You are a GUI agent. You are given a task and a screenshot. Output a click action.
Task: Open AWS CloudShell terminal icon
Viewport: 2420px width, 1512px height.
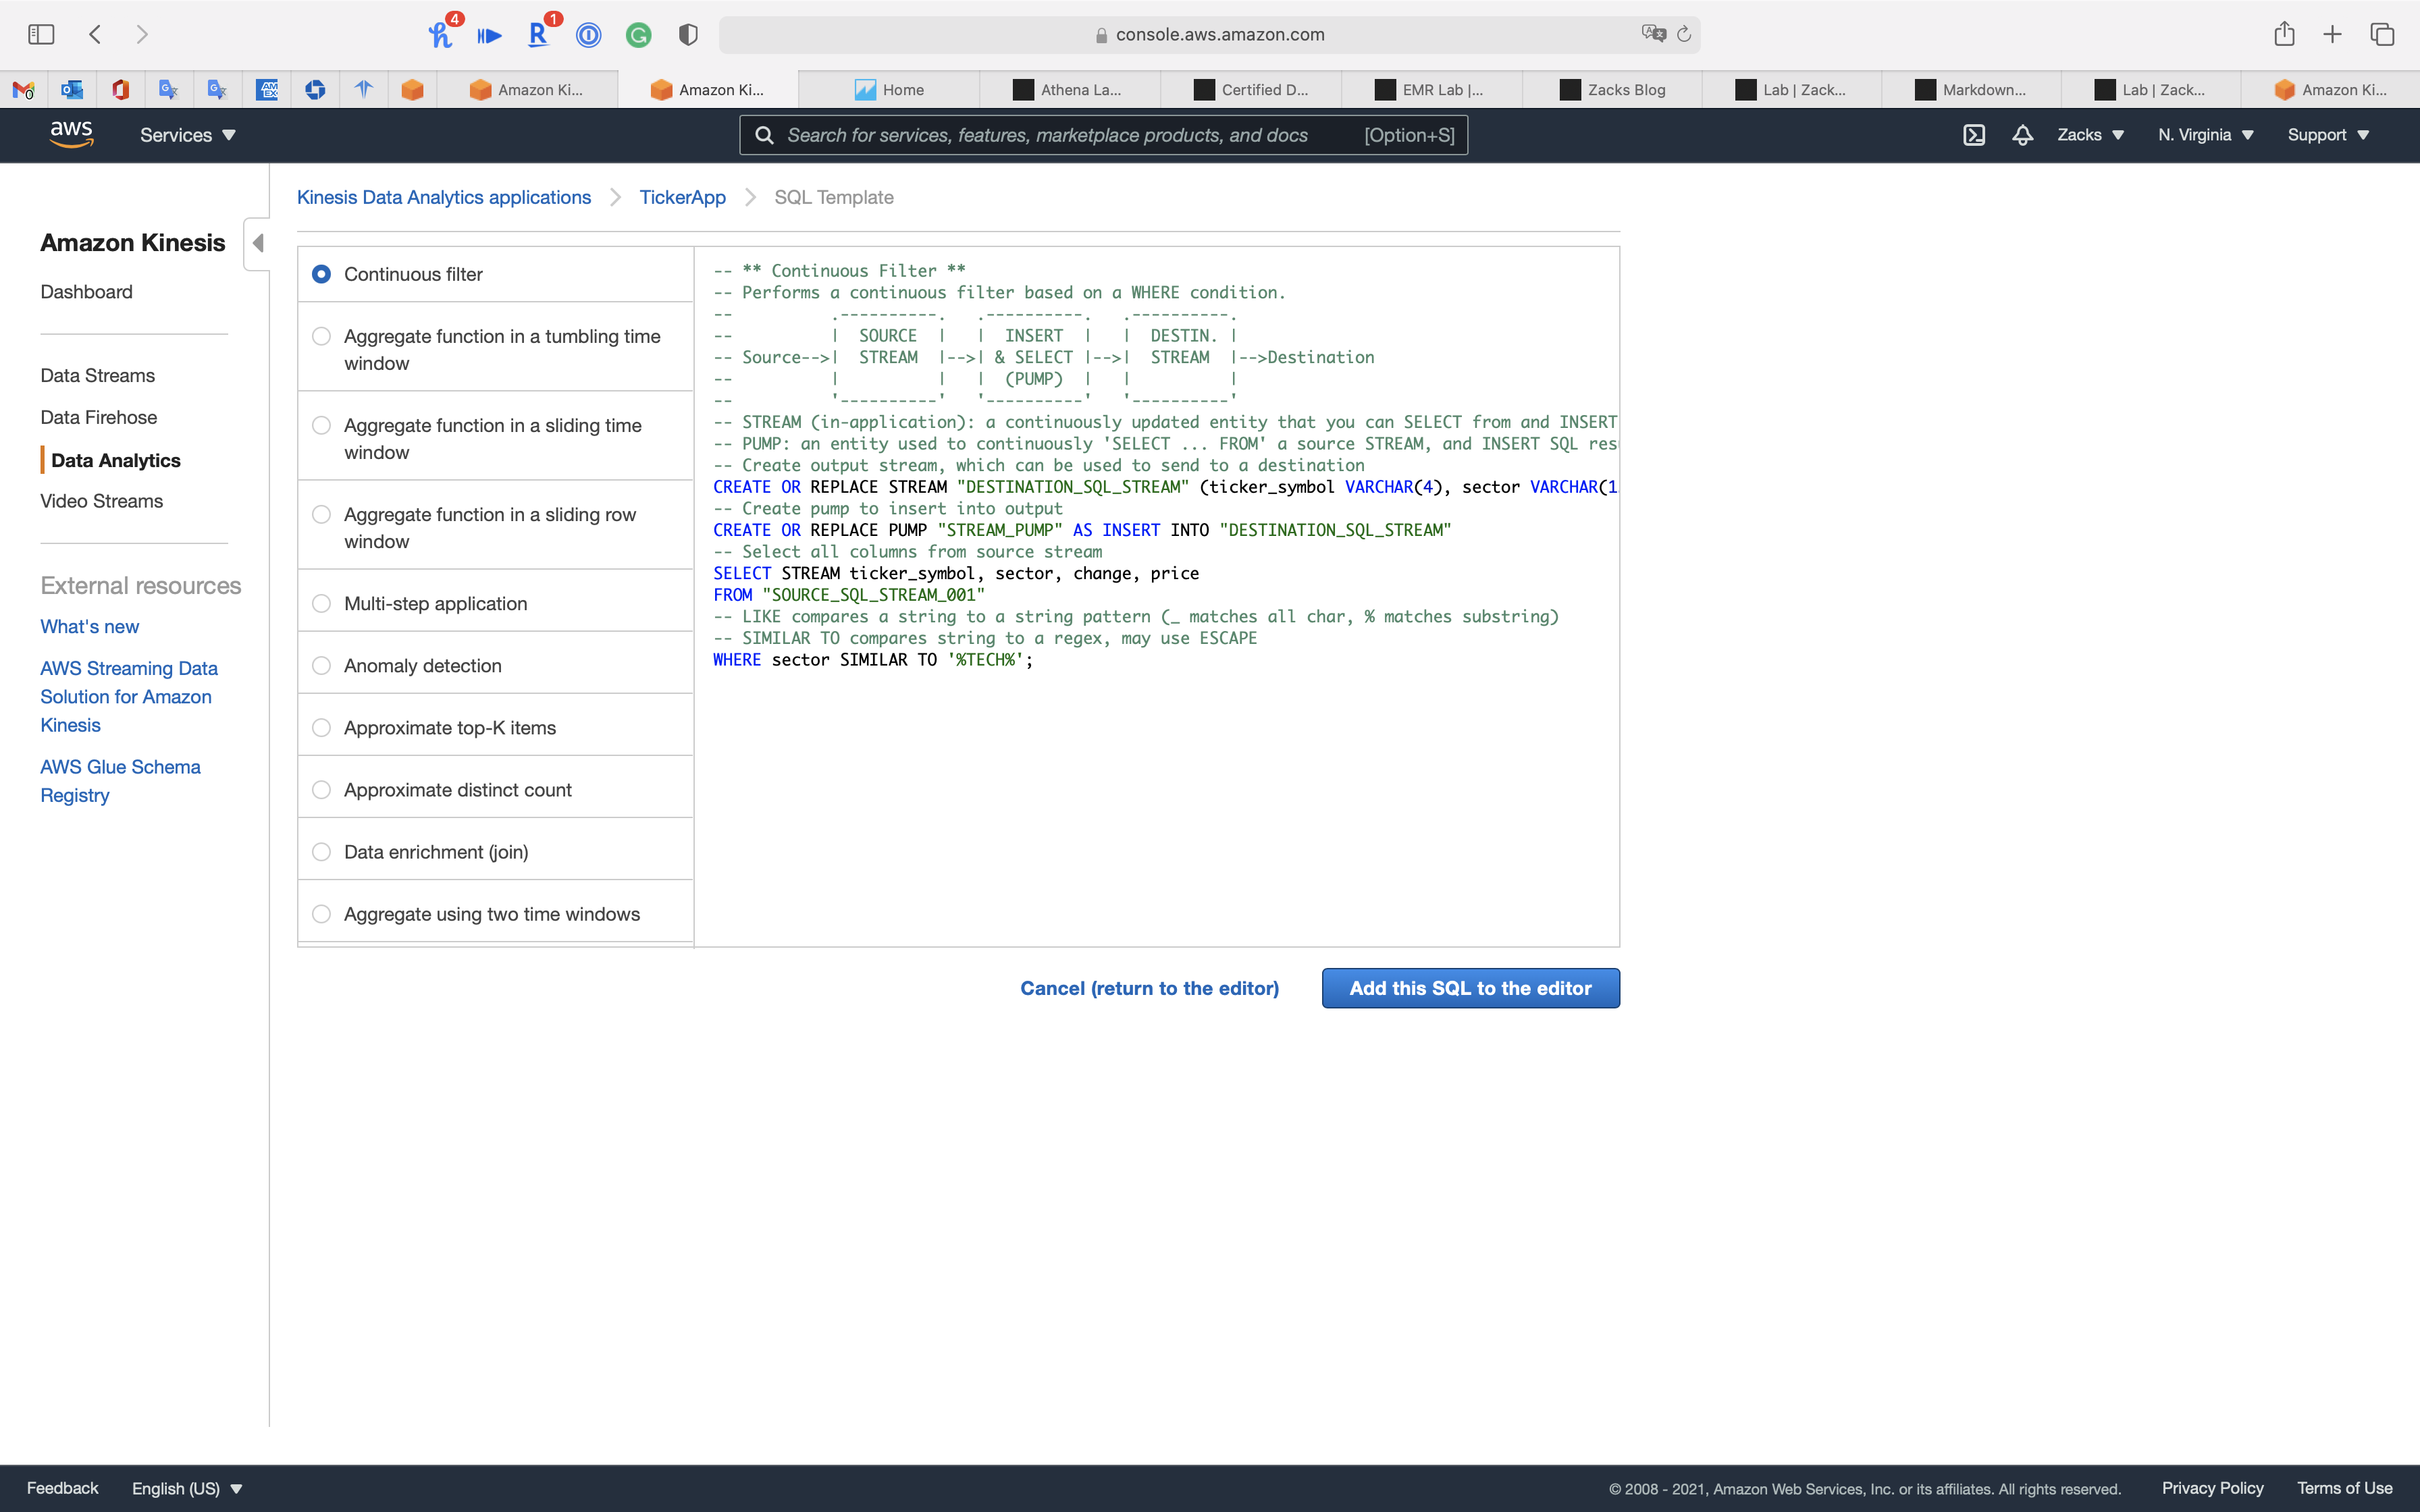(x=1973, y=135)
